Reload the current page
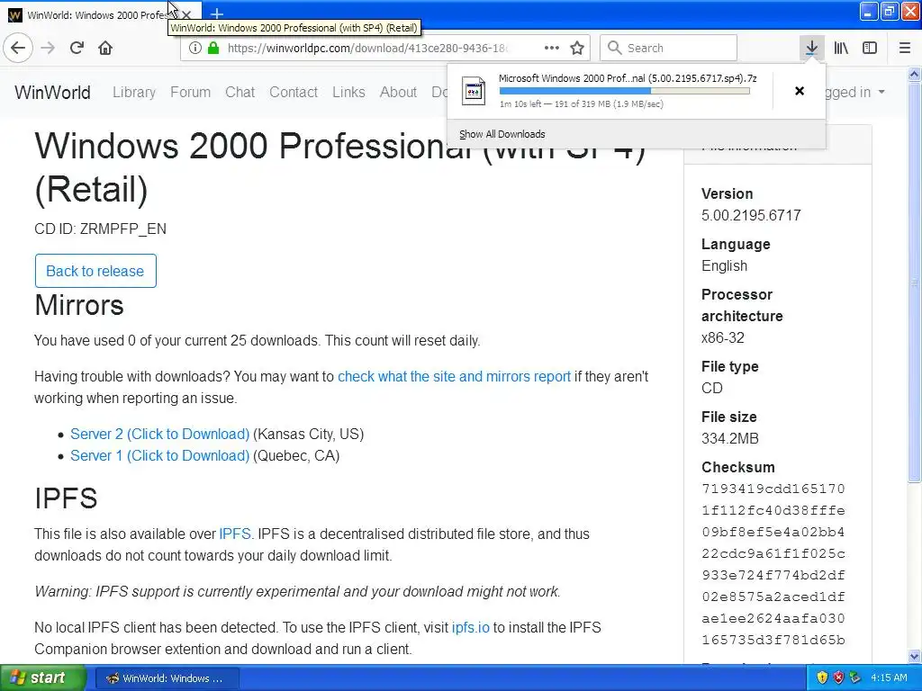 [x=77, y=48]
